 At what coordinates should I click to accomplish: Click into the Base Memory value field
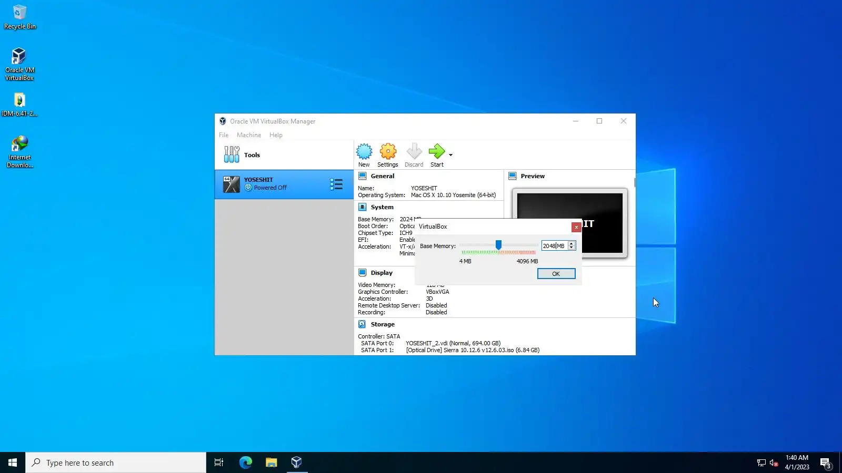click(x=554, y=246)
